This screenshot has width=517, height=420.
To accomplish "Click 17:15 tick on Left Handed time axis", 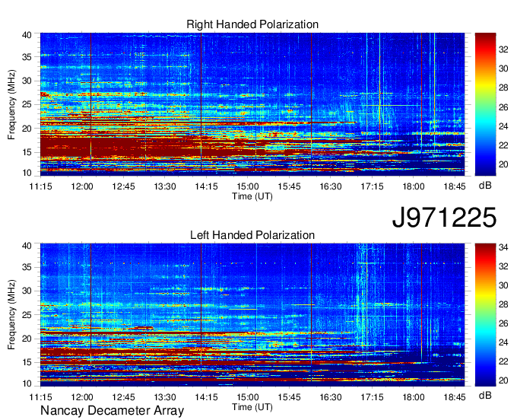I will pos(372,397).
